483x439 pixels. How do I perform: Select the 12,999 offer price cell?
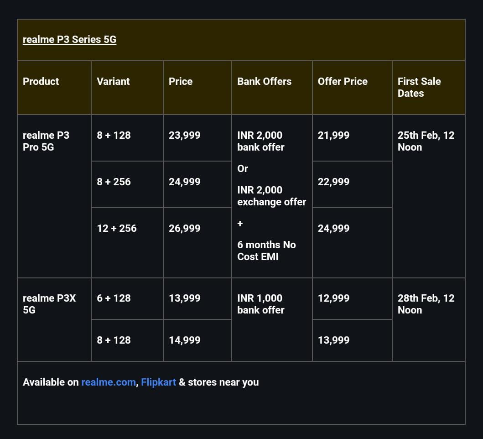pos(333,298)
